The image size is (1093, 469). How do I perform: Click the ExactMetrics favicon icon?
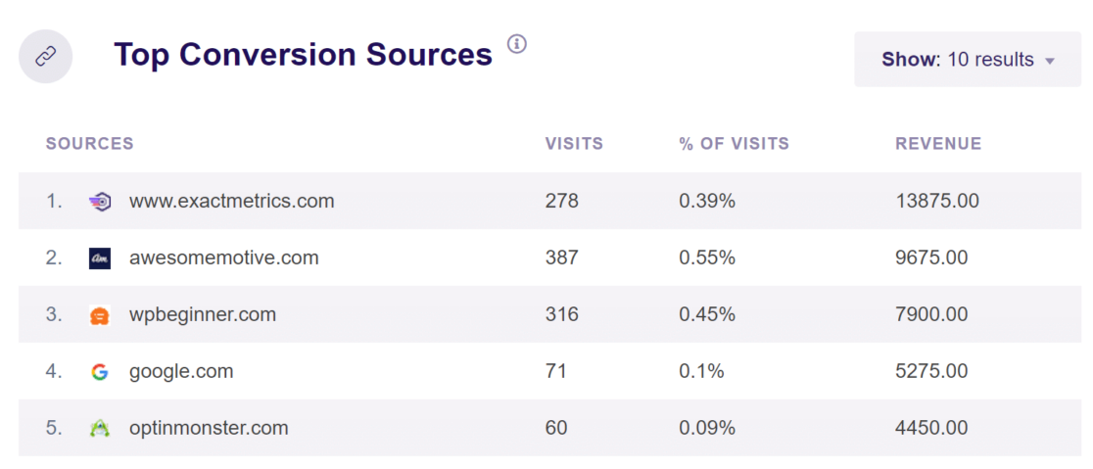pyautogui.click(x=99, y=202)
